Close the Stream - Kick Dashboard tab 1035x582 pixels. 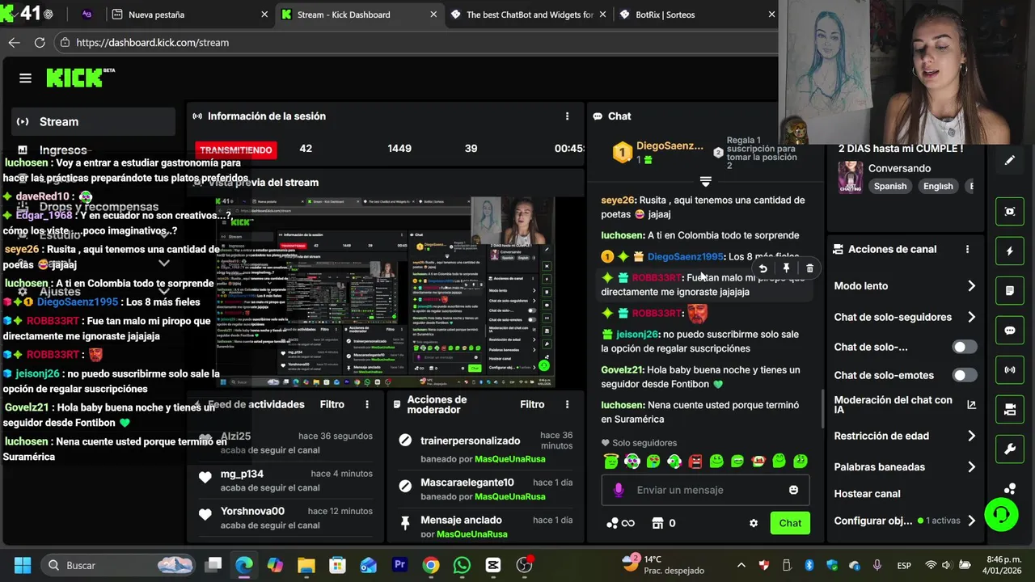pyautogui.click(x=433, y=15)
